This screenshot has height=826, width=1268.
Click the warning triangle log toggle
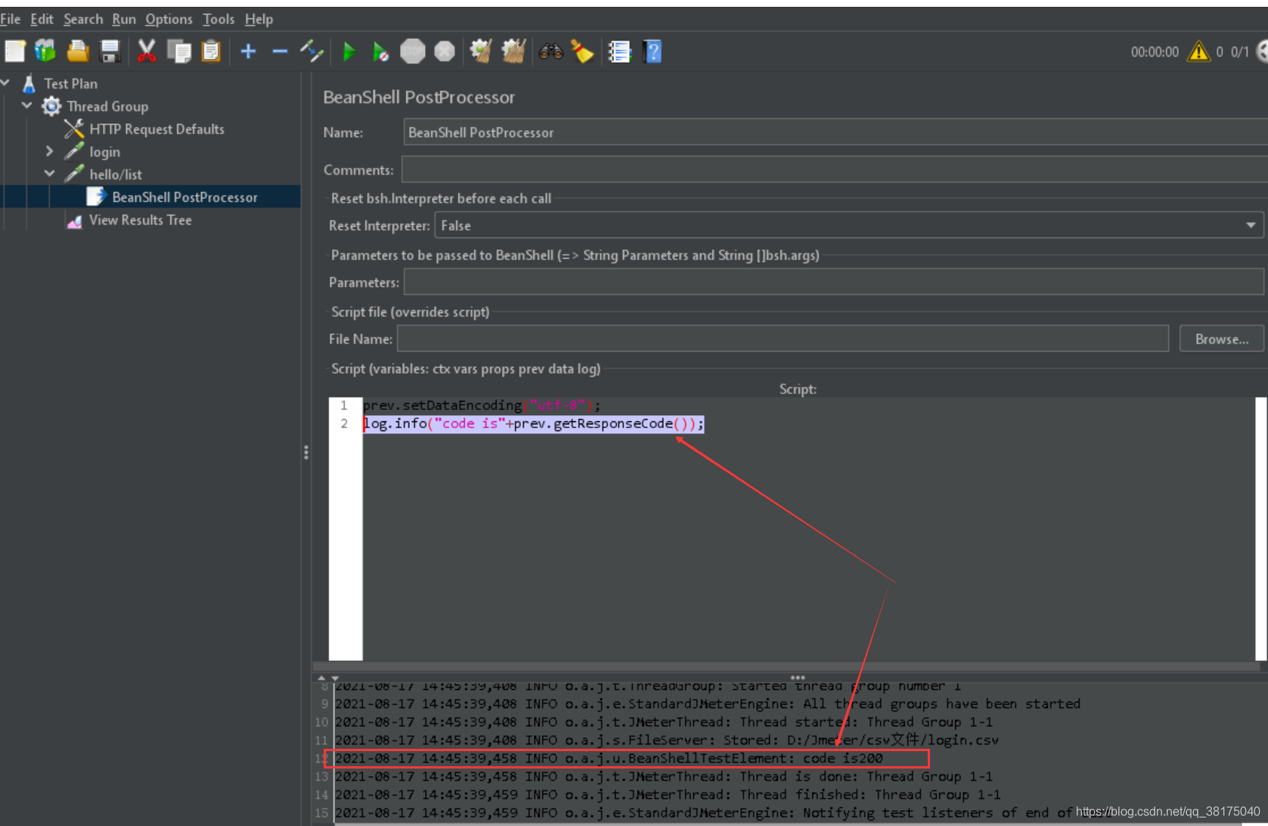pos(1198,51)
